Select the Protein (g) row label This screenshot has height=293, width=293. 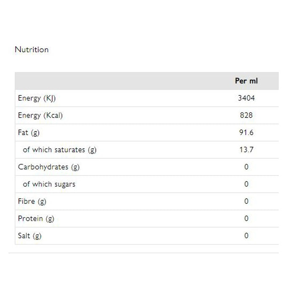(x=36, y=218)
